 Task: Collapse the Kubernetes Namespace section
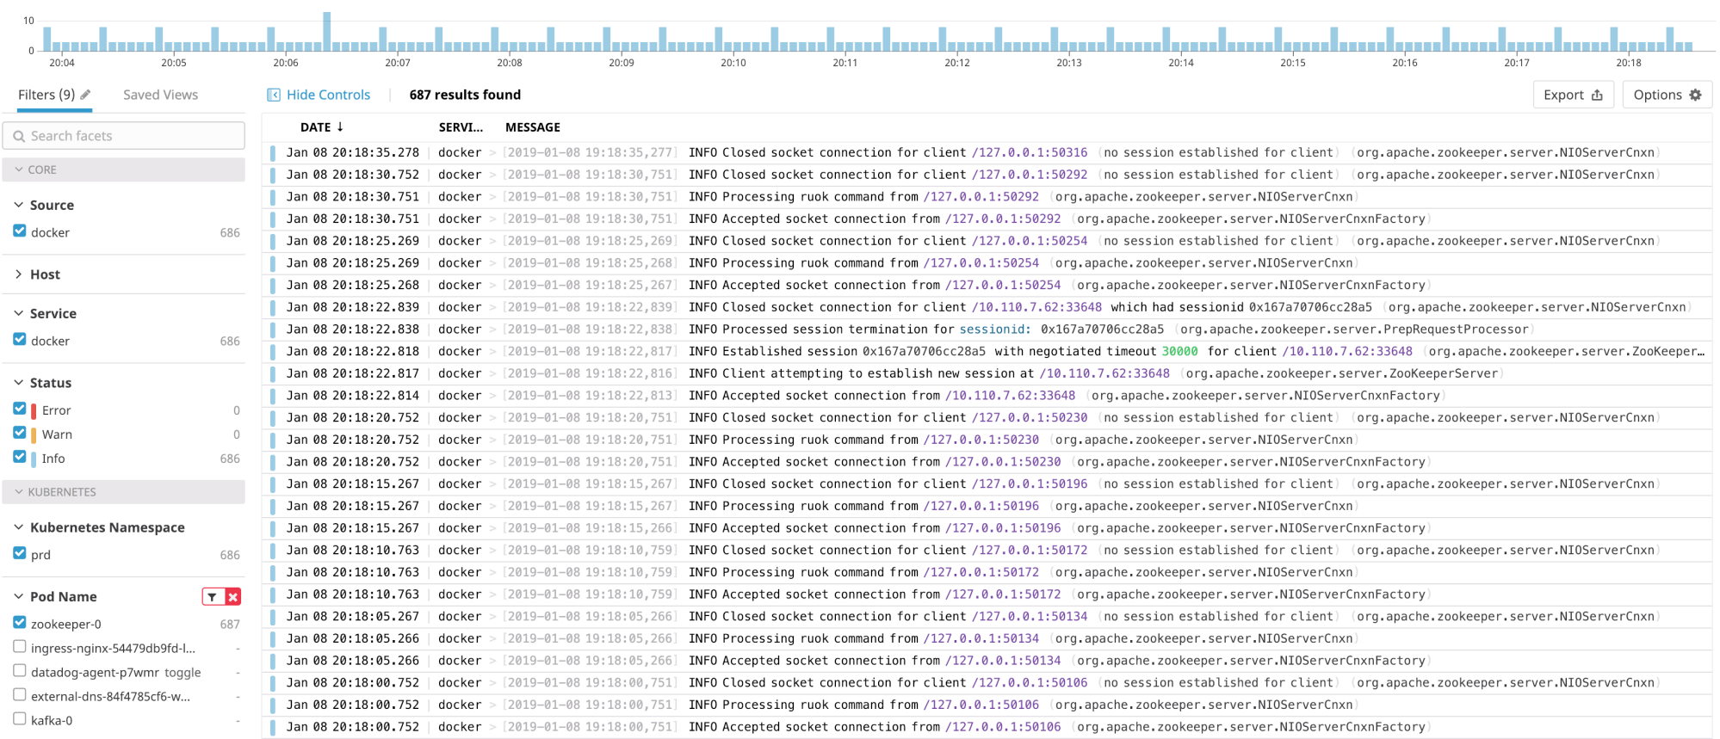coord(18,527)
